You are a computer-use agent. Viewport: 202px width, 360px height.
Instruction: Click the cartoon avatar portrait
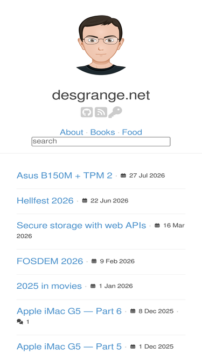[x=101, y=45]
